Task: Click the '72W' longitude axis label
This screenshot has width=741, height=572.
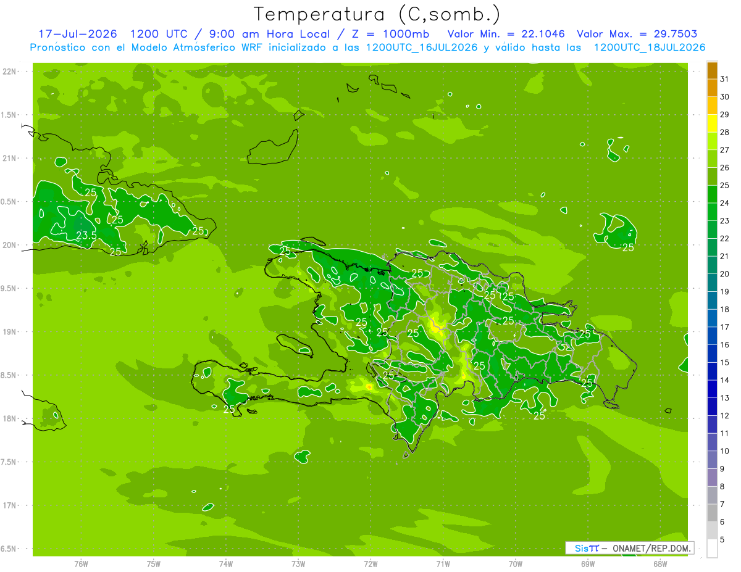Action: (x=371, y=563)
